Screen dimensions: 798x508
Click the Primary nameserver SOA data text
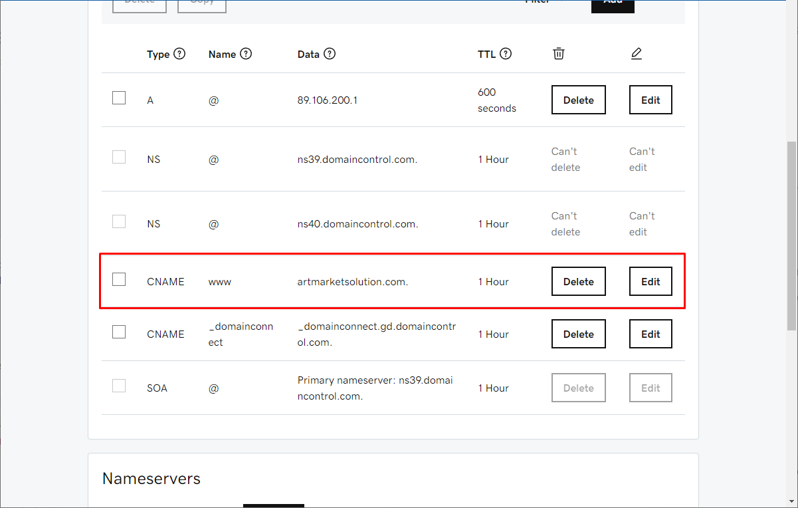click(375, 388)
